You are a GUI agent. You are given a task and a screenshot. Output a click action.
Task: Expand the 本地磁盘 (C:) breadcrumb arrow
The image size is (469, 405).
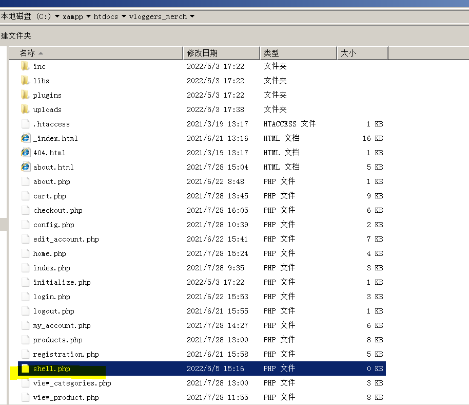coord(57,16)
